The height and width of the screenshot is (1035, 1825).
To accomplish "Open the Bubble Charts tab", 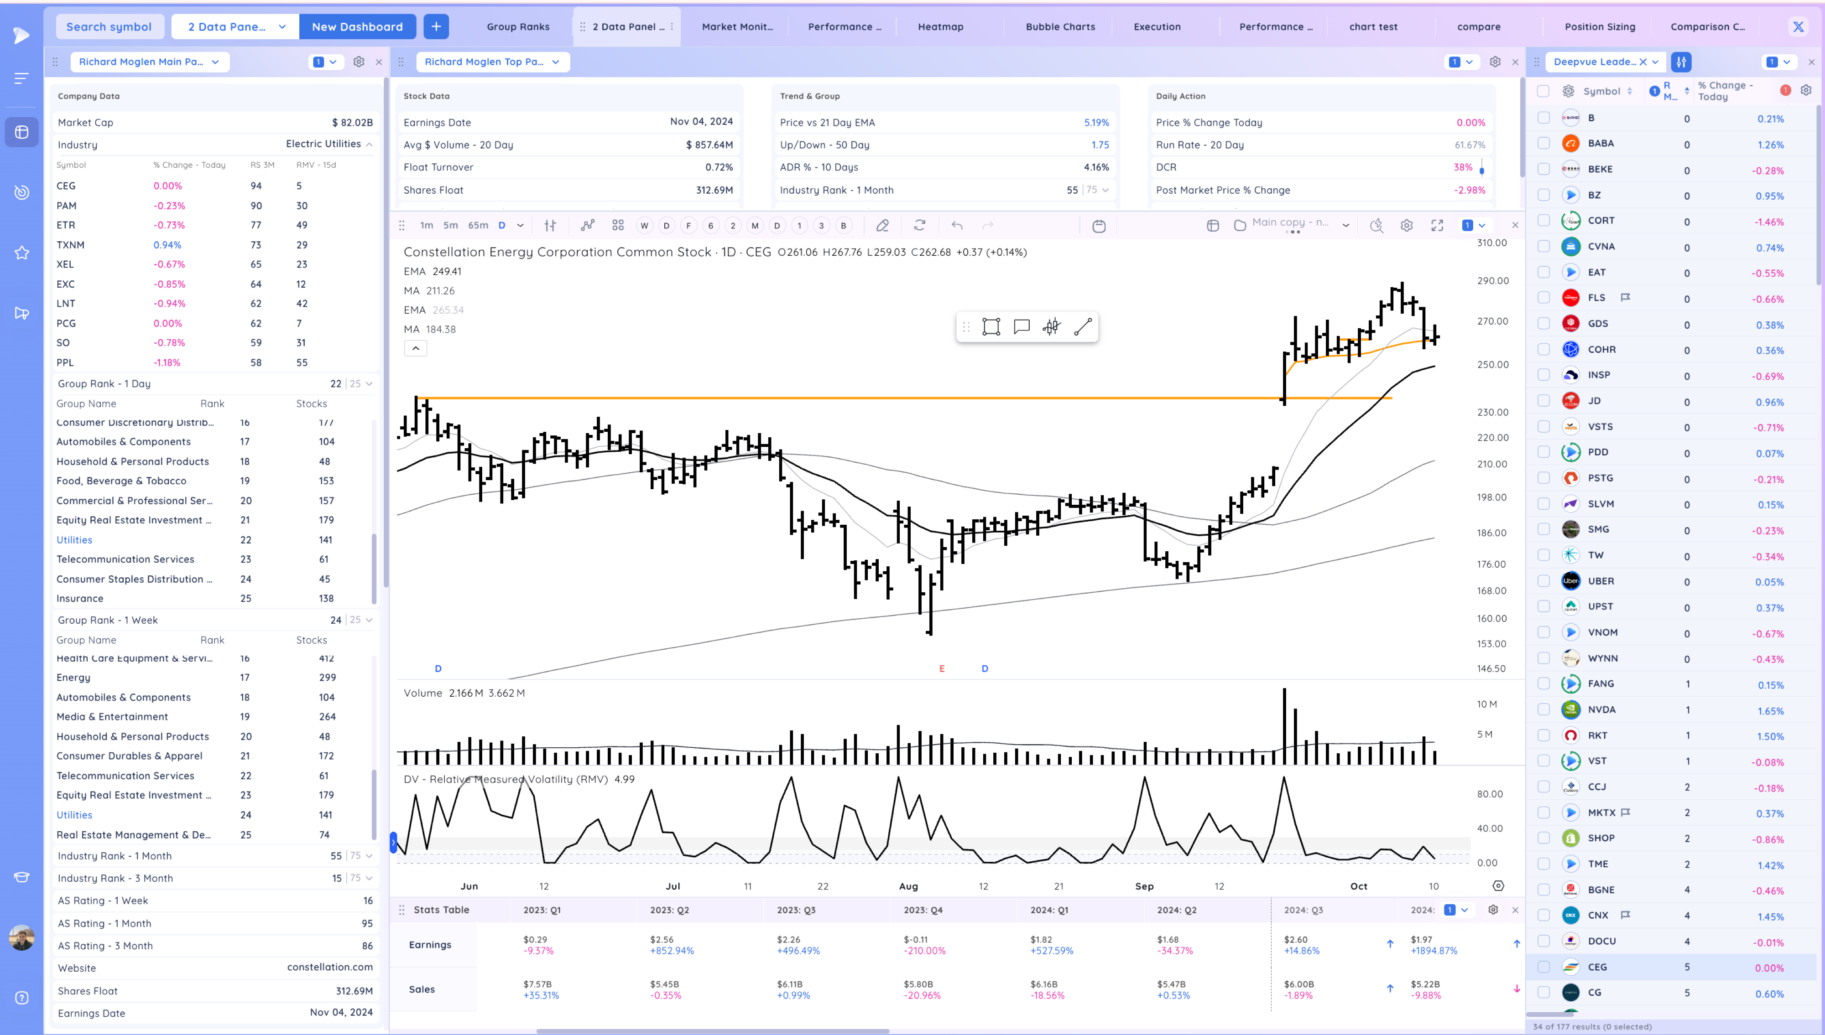I will pyautogui.click(x=1060, y=26).
